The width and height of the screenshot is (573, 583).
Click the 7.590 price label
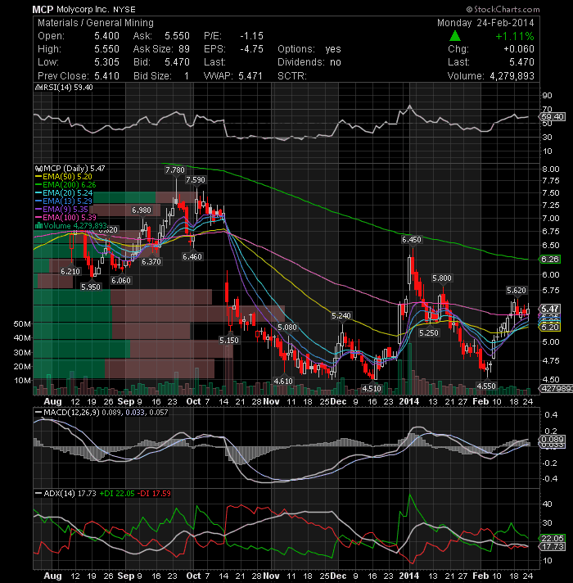point(196,180)
